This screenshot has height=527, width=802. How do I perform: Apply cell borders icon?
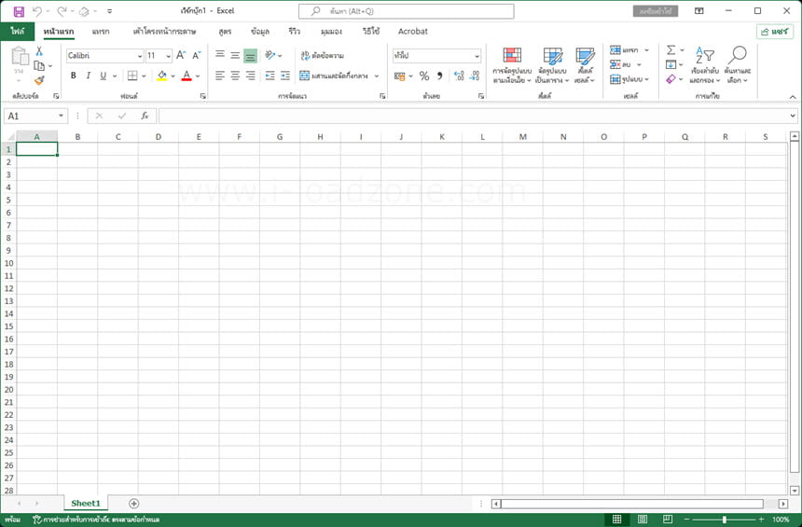132,76
